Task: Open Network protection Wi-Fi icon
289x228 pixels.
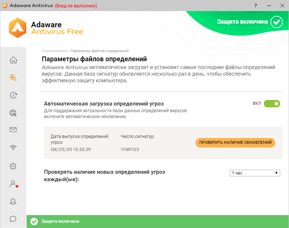Action: click(13, 148)
